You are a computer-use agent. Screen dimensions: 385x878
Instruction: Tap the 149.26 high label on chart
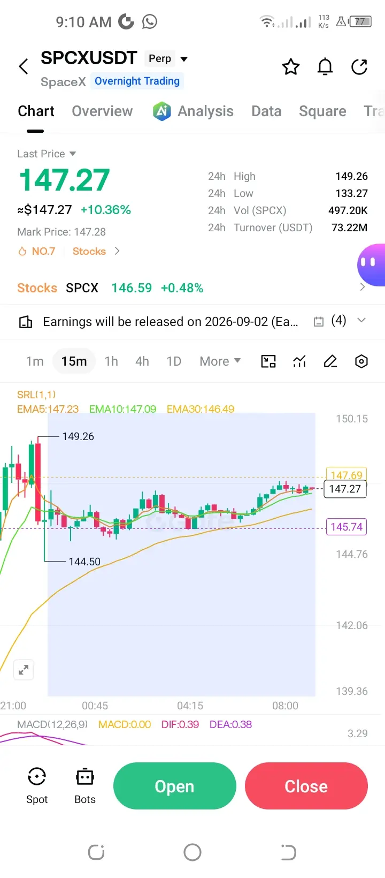click(78, 436)
